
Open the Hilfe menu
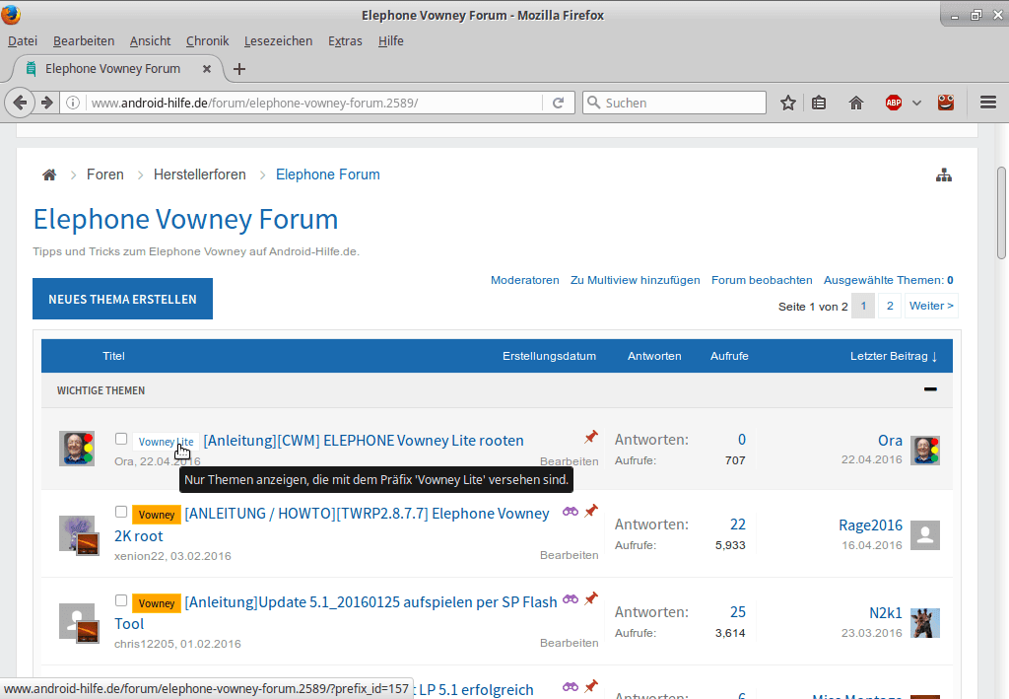pos(390,40)
